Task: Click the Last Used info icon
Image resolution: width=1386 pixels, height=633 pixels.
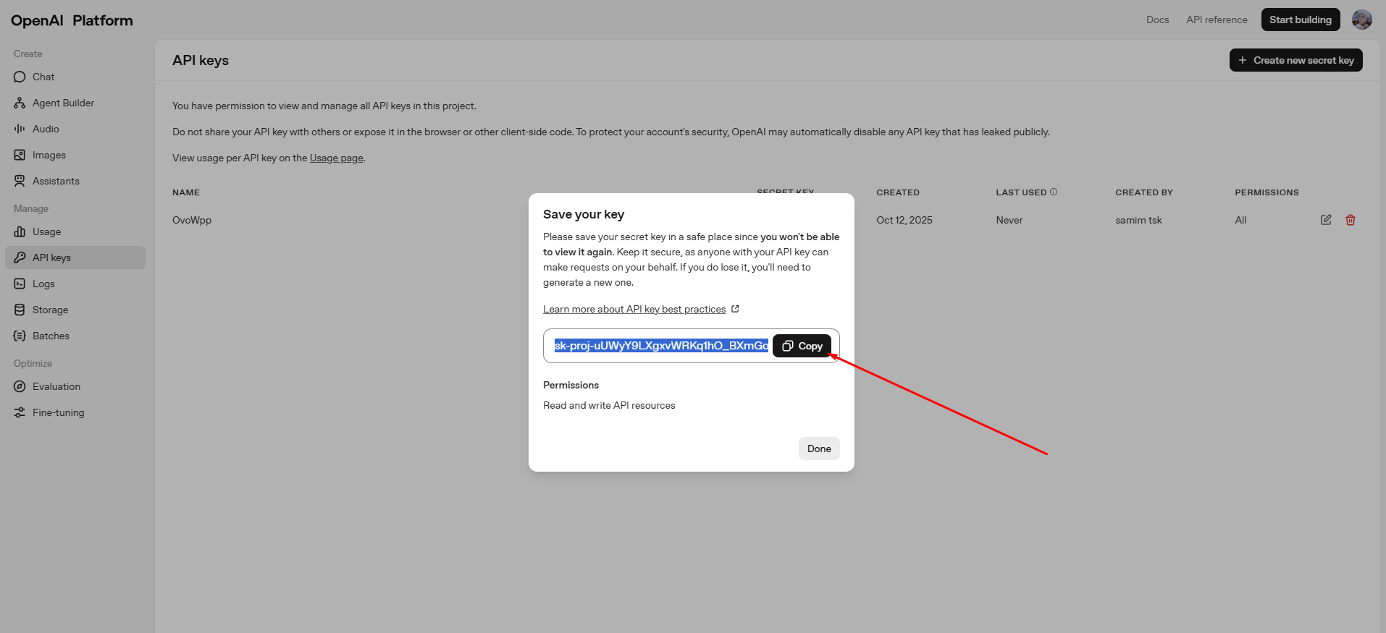Action: click(x=1054, y=192)
